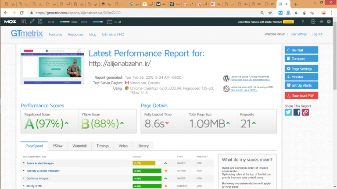Click the Fully Loaded Time 8.6s value
Image resolution: width=337 pixels, height=189 pixels.
[x=154, y=124]
